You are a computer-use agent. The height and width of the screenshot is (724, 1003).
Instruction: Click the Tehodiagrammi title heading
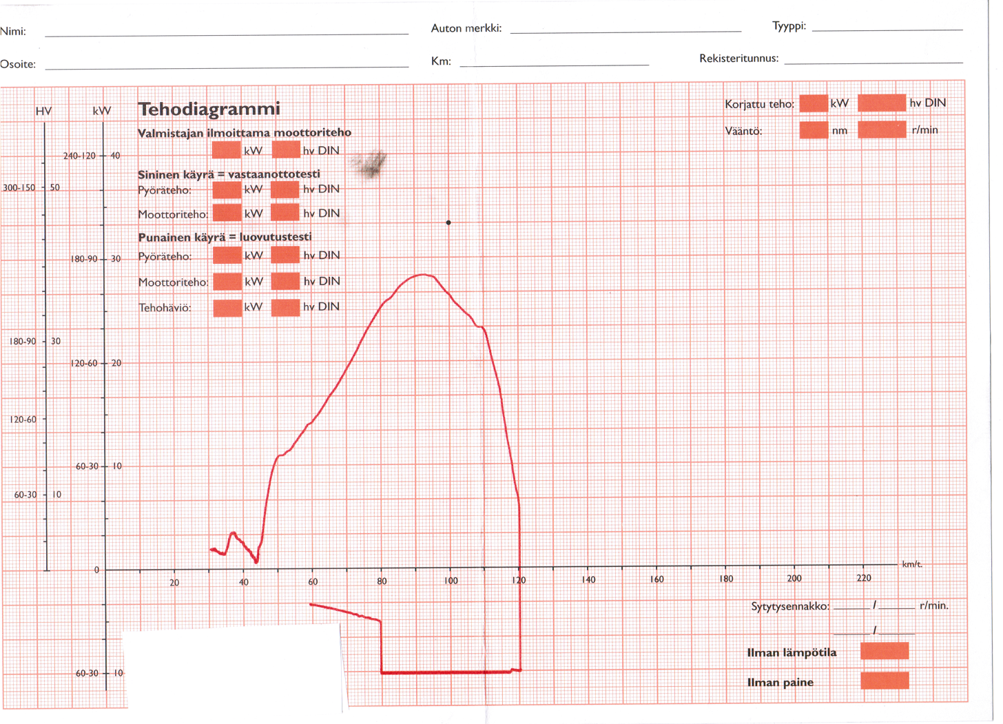click(209, 110)
